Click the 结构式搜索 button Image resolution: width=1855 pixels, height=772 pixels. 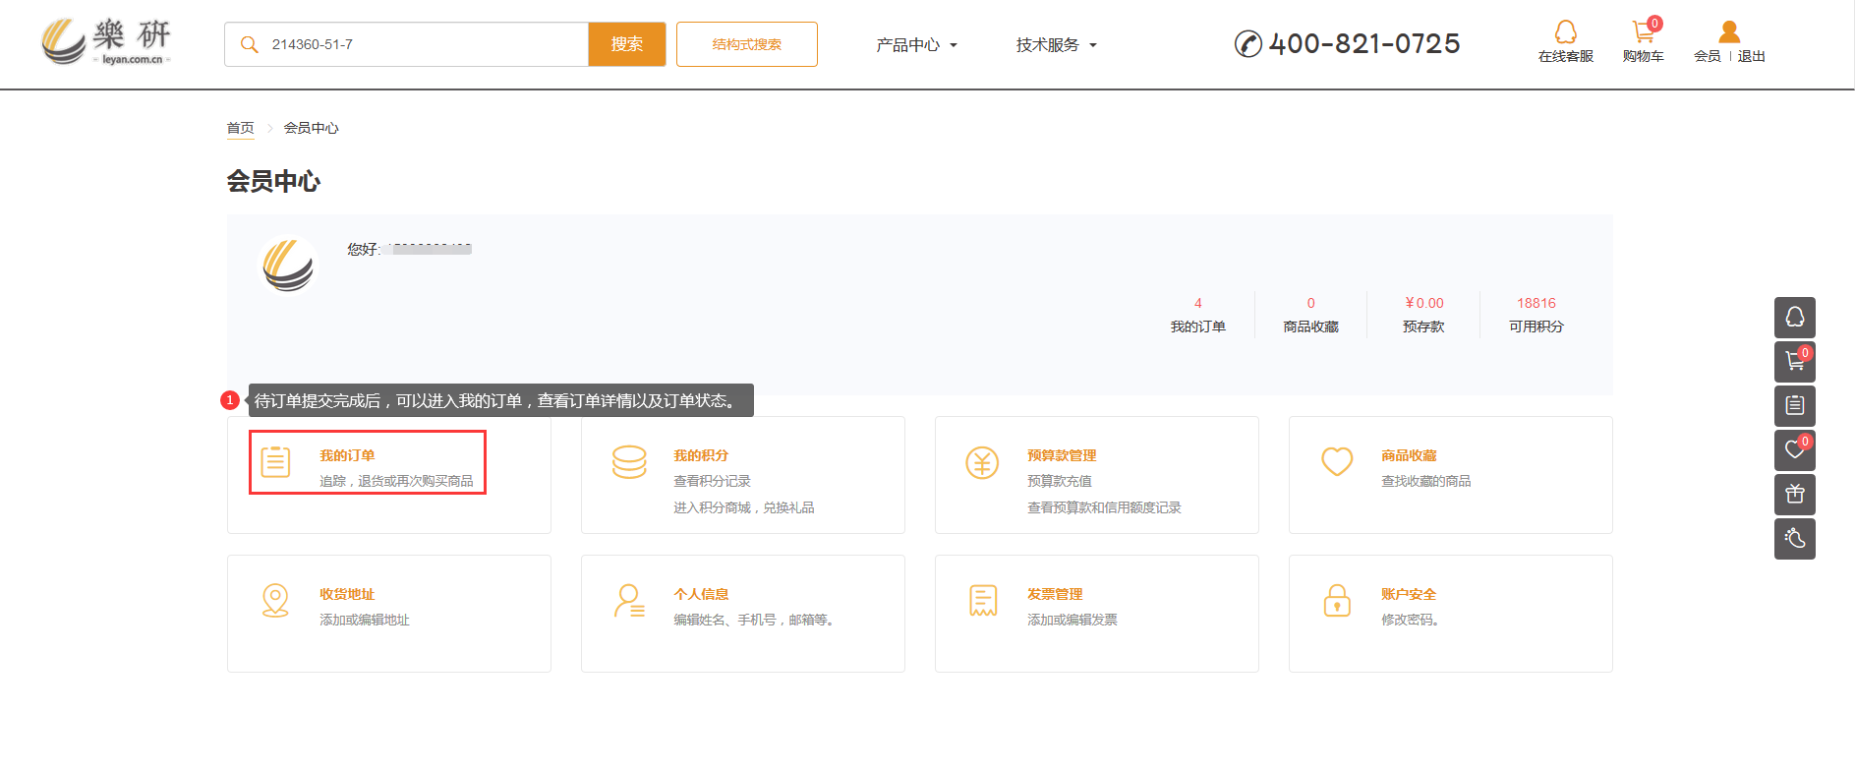[746, 44]
